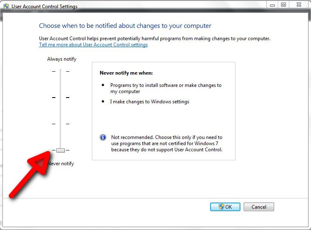
Task: Click the 'Never notify me when:' heading
Action: coord(126,73)
